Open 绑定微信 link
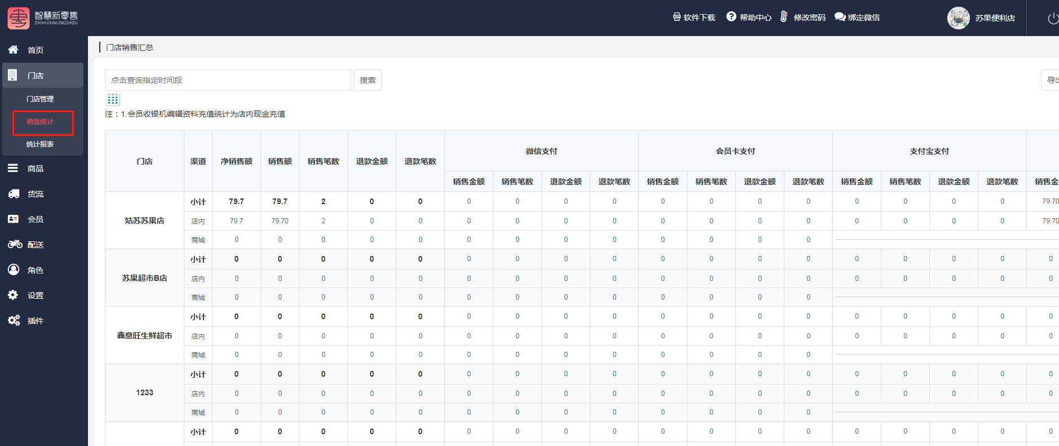The image size is (1059, 446). (864, 17)
